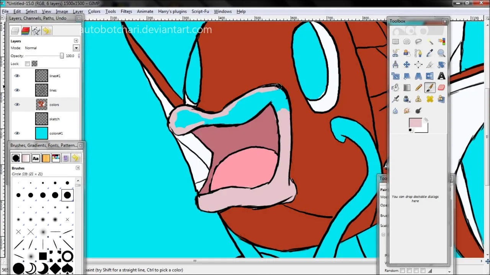Reset colors to default black and white
This screenshot has height=275, width=490.
pyautogui.click(x=410, y=131)
